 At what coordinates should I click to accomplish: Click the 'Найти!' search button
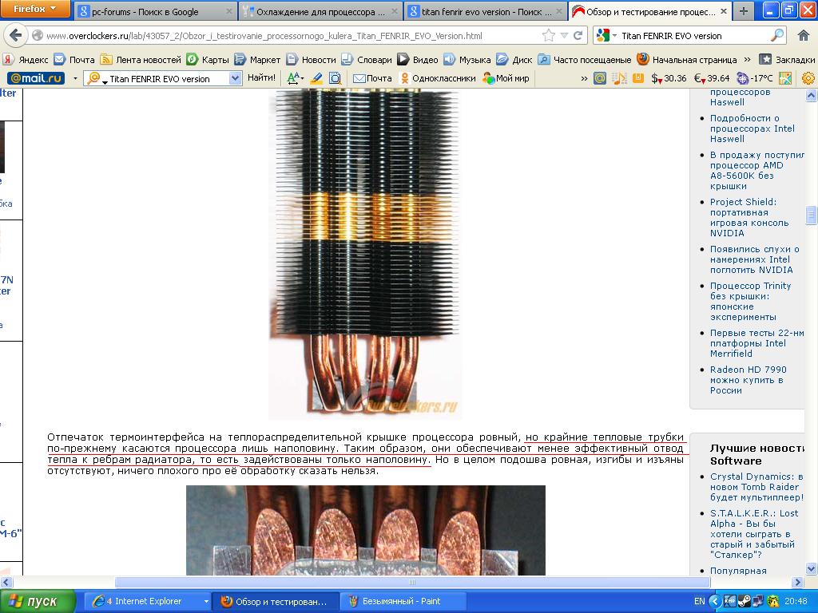pos(261,78)
